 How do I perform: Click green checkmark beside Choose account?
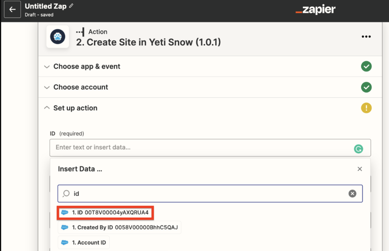(366, 87)
